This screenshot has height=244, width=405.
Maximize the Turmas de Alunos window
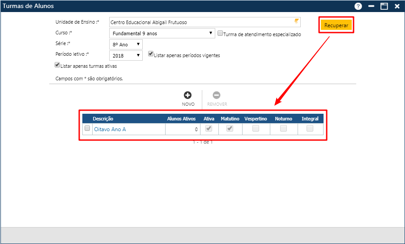click(x=384, y=6)
